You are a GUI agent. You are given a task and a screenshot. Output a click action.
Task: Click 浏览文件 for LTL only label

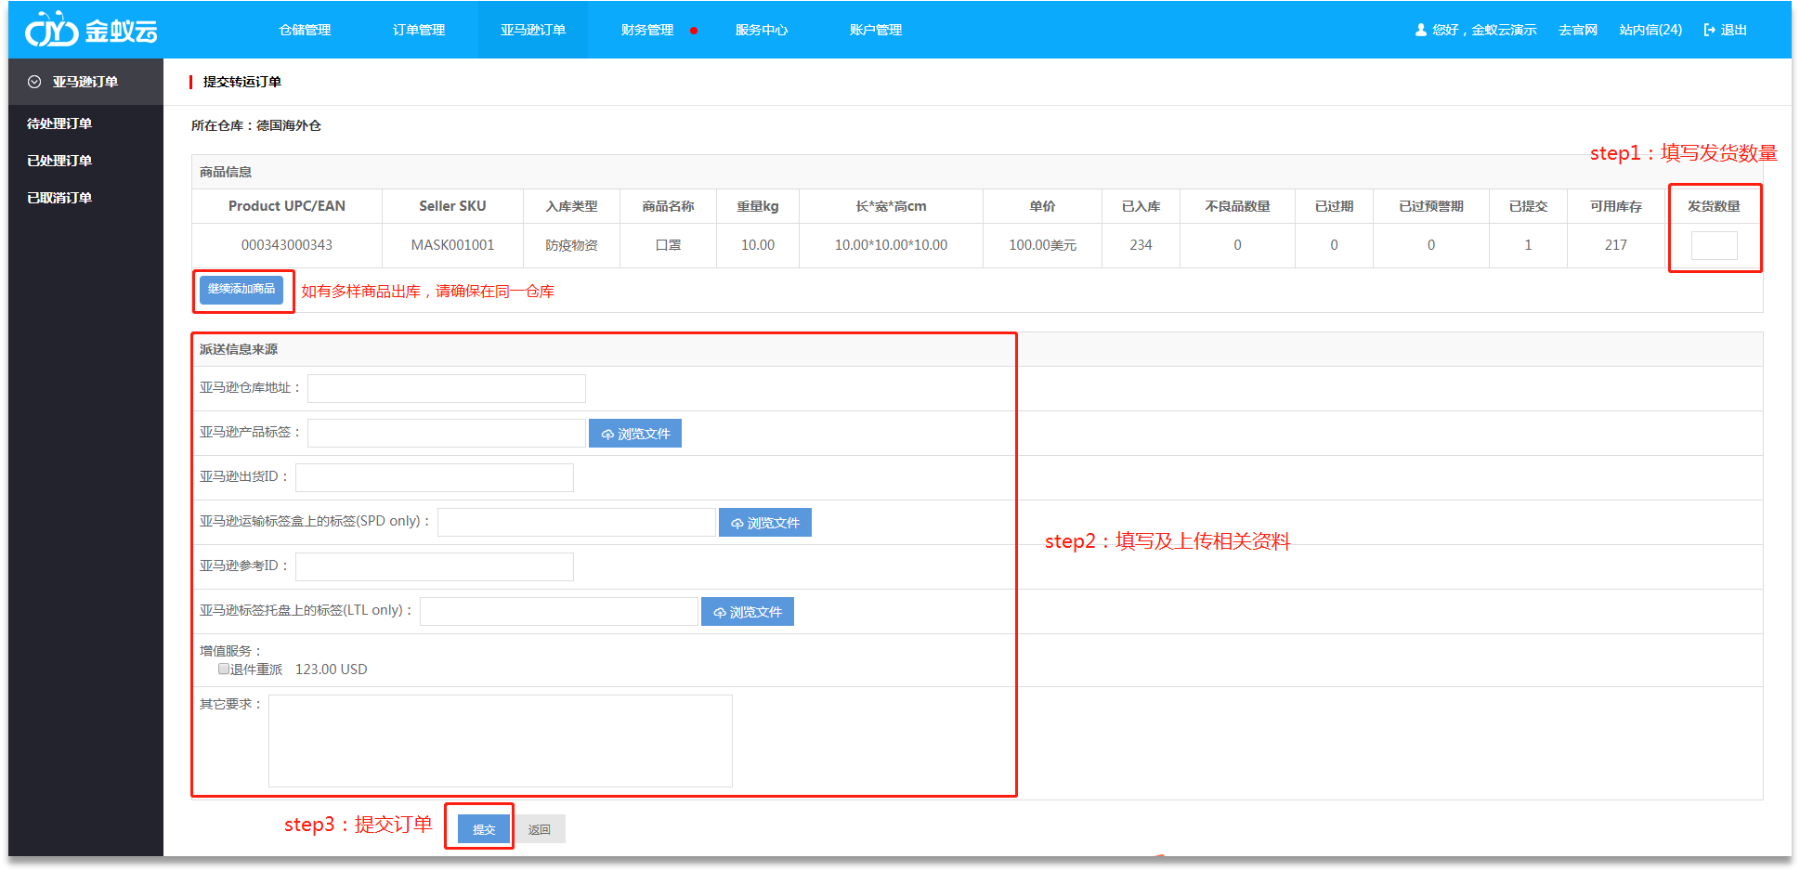(x=748, y=612)
